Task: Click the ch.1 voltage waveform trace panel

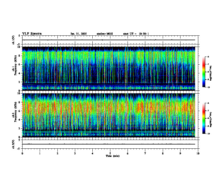Action: (110, 40)
